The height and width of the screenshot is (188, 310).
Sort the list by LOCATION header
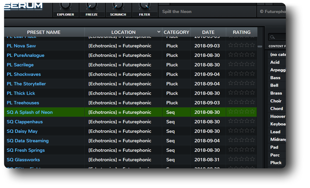(123, 32)
